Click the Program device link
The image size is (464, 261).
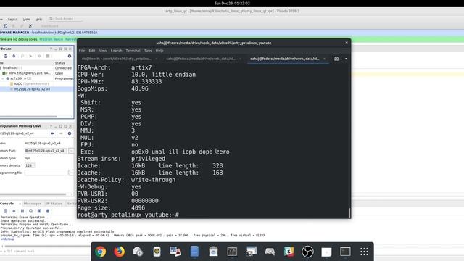[51, 39]
